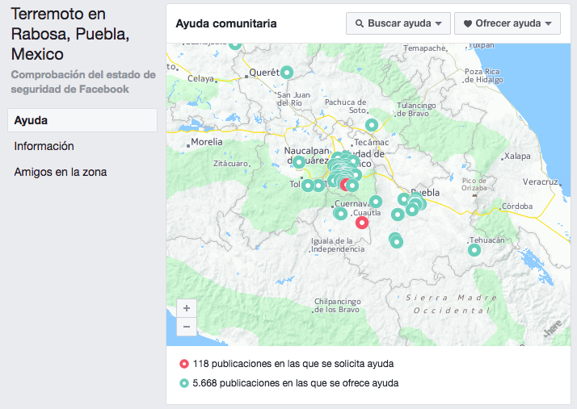Click the heart icon in Ofrecer ayuda

click(x=467, y=23)
